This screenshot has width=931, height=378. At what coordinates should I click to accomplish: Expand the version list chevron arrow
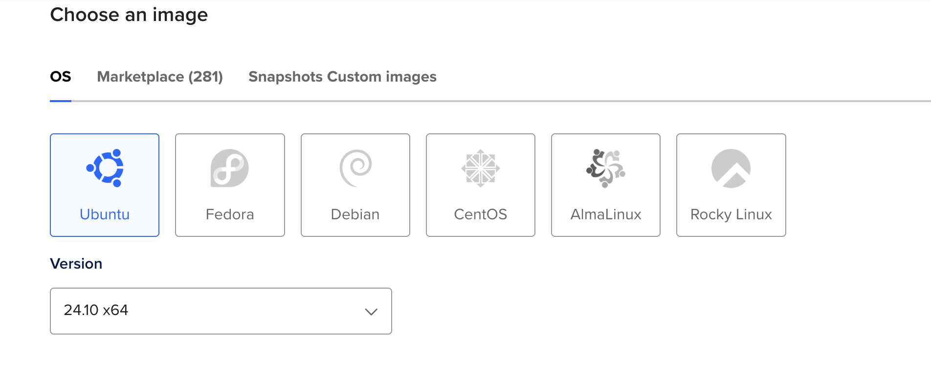(371, 312)
